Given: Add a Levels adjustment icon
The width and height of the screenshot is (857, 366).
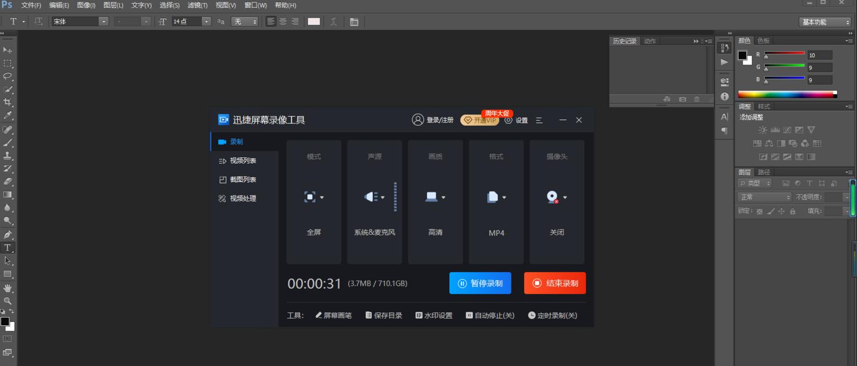Looking at the screenshot, I should click(x=775, y=130).
